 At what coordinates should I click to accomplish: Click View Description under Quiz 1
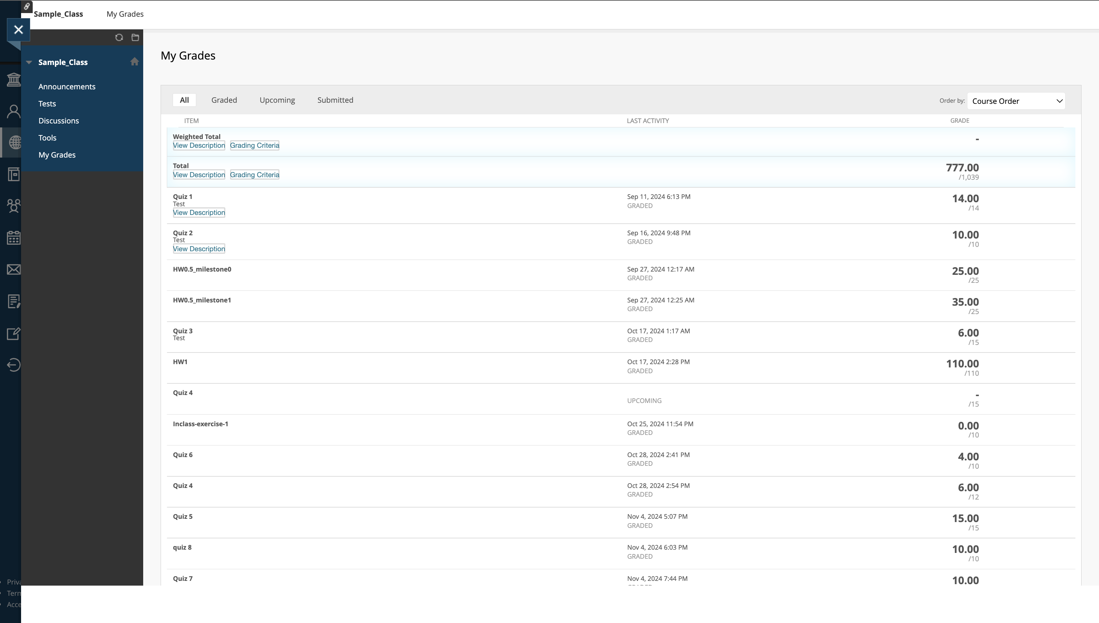click(x=199, y=213)
